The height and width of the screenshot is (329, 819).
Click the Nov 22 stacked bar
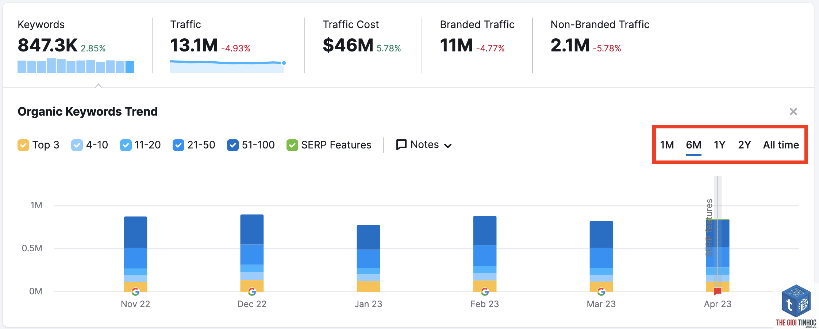pos(135,254)
